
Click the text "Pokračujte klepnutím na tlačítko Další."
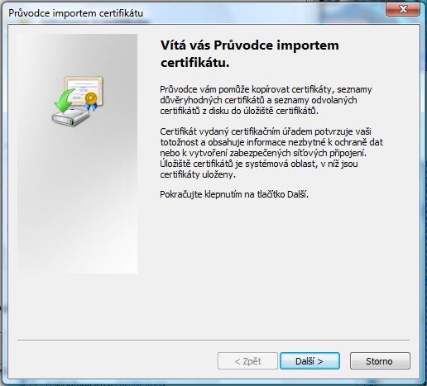pos(234,194)
